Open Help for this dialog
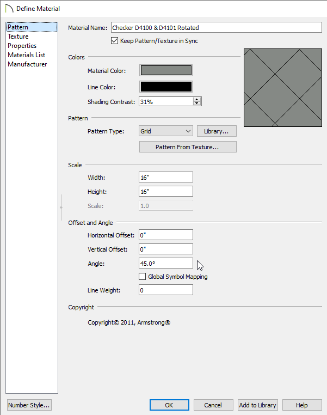Image resolution: width=327 pixels, height=415 pixels. tap(302, 405)
